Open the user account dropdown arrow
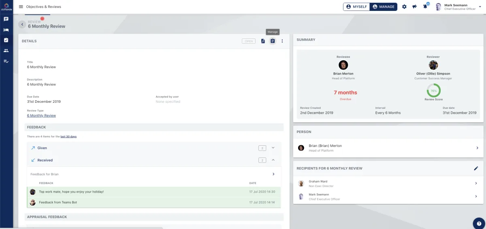 click(480, 7)
